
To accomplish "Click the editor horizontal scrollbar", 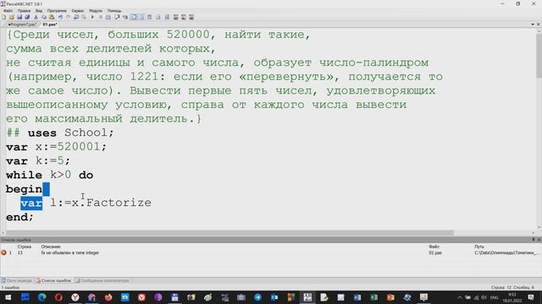I will pos(230,233).
